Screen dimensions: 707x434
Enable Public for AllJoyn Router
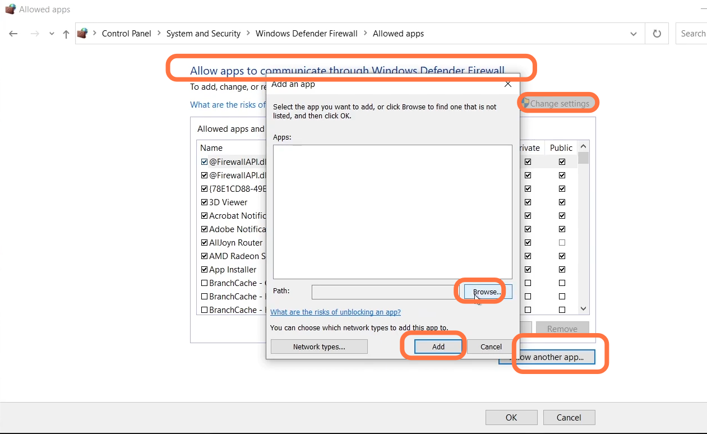(562, 243)
